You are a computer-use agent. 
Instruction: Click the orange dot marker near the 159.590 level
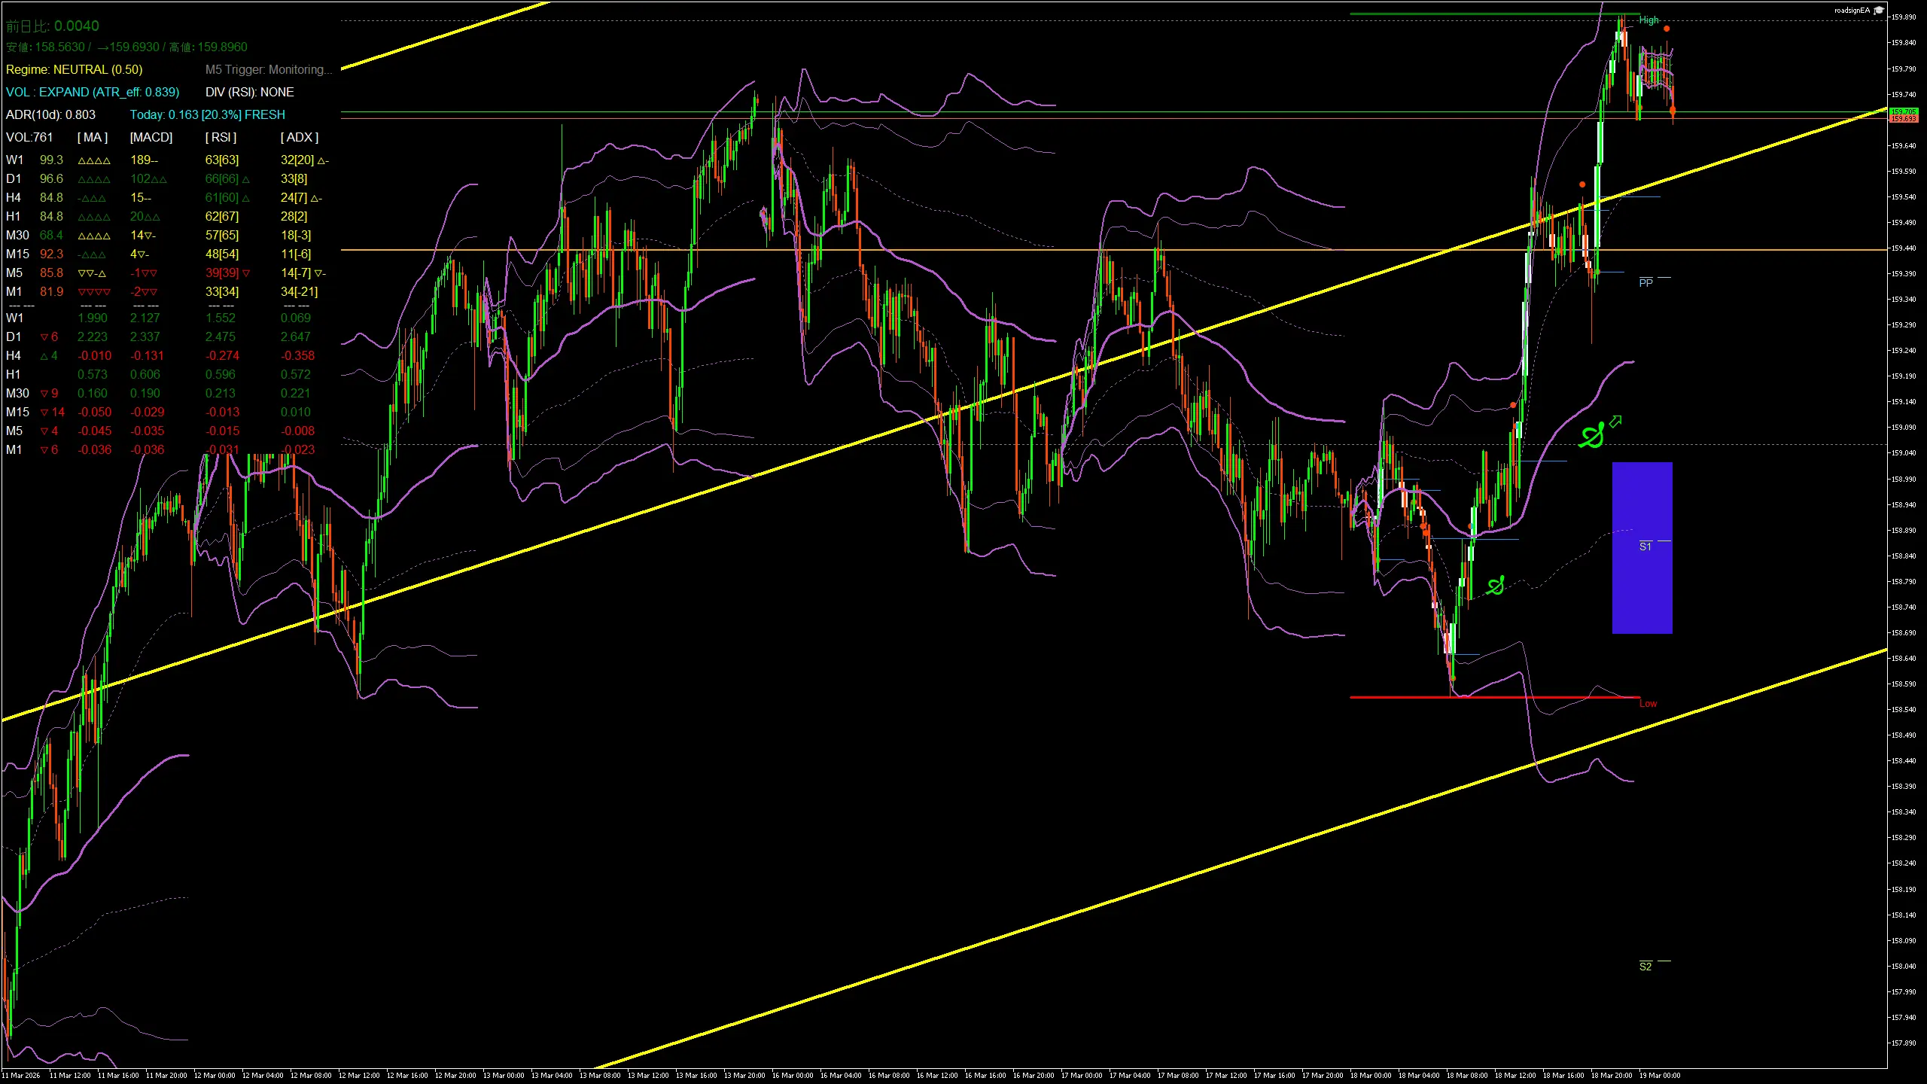1581,183
